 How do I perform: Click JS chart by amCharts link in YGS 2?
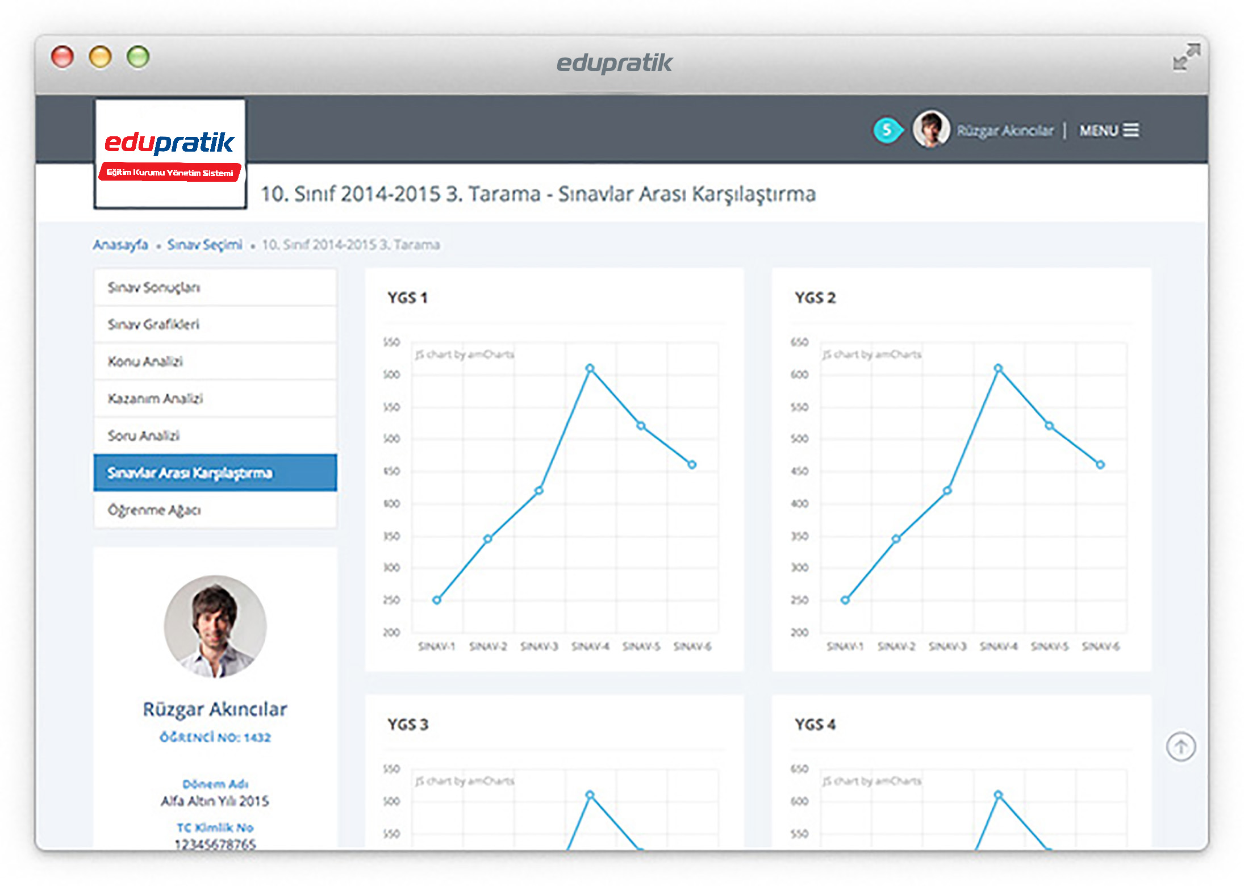872,354
